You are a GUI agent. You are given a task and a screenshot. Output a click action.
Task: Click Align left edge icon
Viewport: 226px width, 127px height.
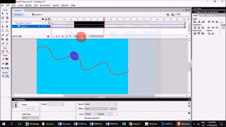coord(195,22)
